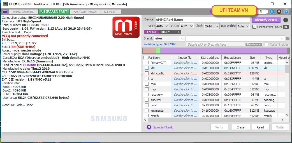Click the DH6DAB product name text
This screenshot has height=143, width=292.
click(x=30, y=65)
